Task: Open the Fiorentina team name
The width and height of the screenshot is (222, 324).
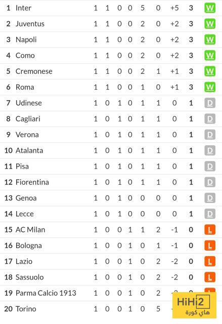Action: click(x=32, y=182)
